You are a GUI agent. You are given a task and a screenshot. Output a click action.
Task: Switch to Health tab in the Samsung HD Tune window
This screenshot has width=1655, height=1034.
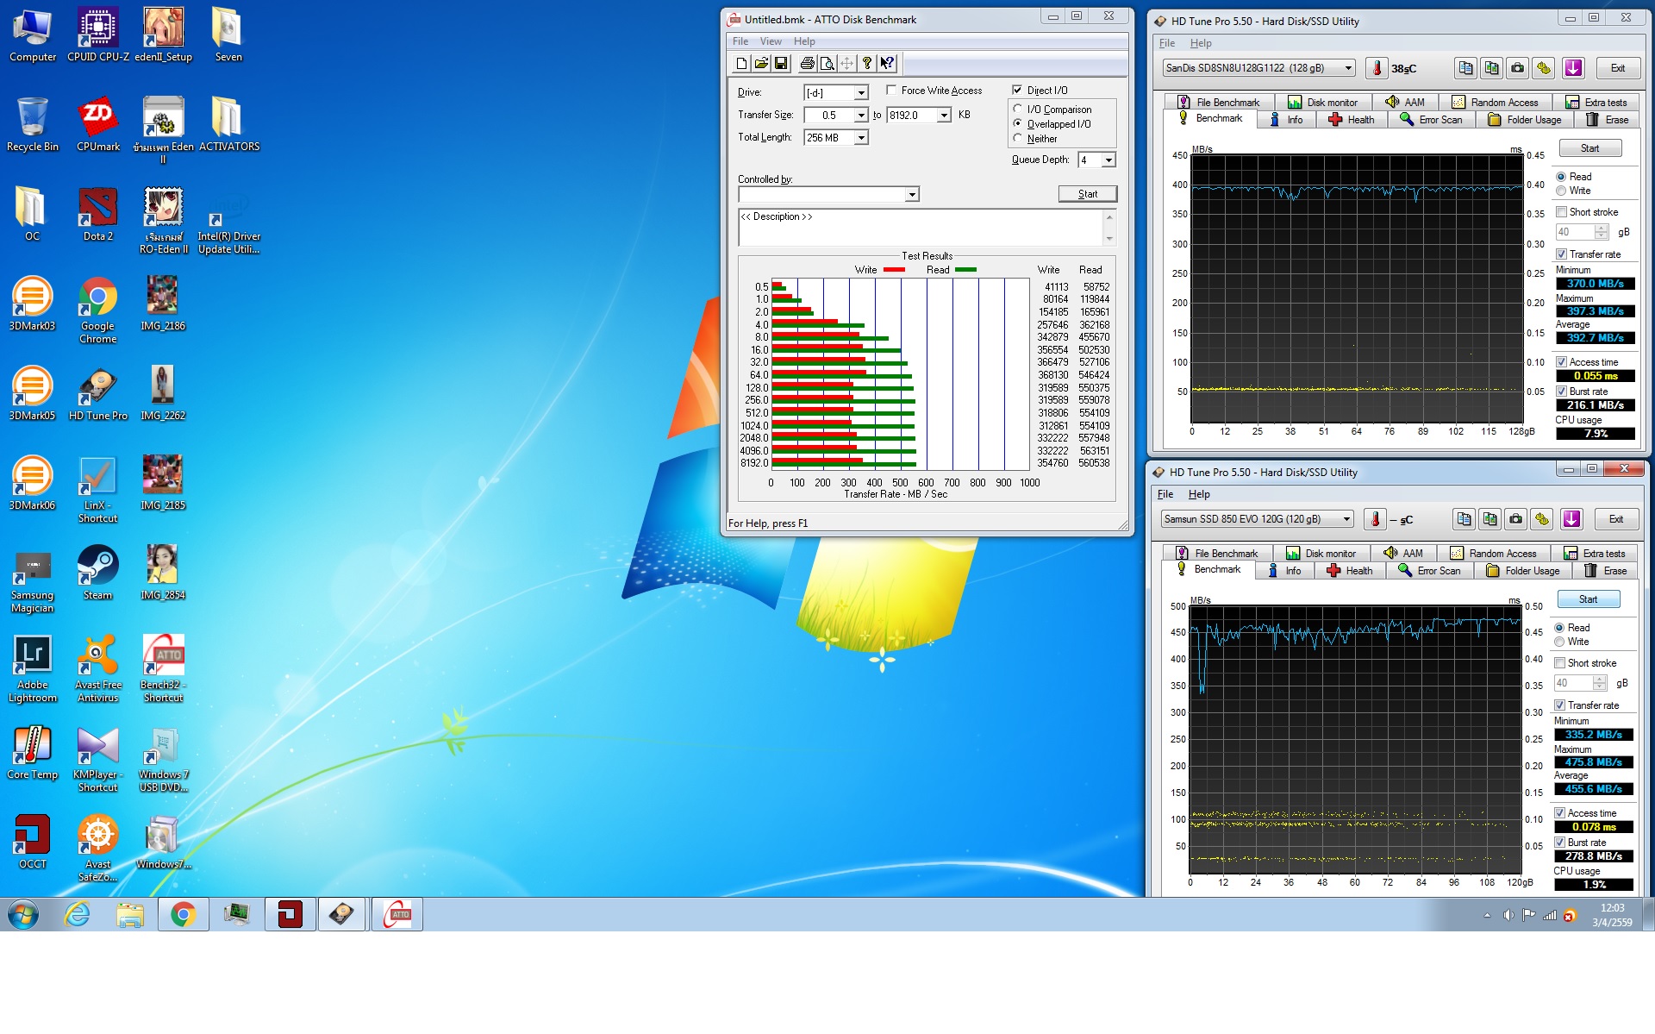click(1350, 571)
